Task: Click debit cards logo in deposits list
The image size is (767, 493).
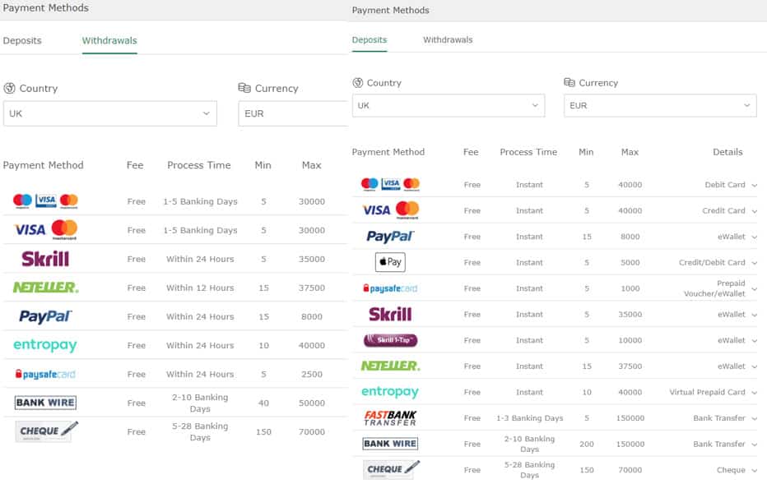Action: tap(390, 184)
